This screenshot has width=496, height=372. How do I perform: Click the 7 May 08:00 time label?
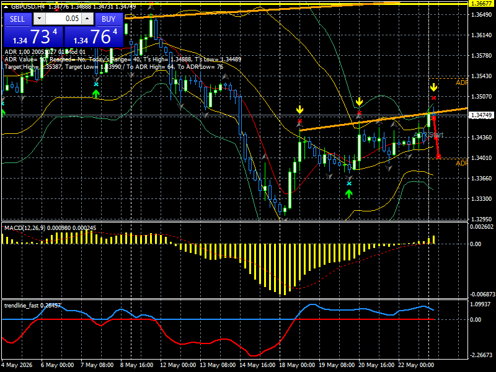pyautogui.click(x=97, y=365)
